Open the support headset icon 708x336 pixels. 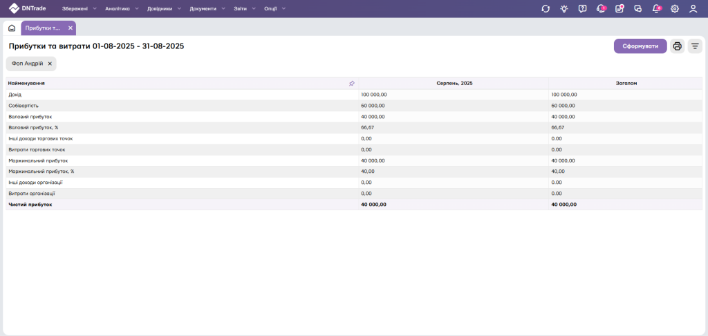[601, 9]
